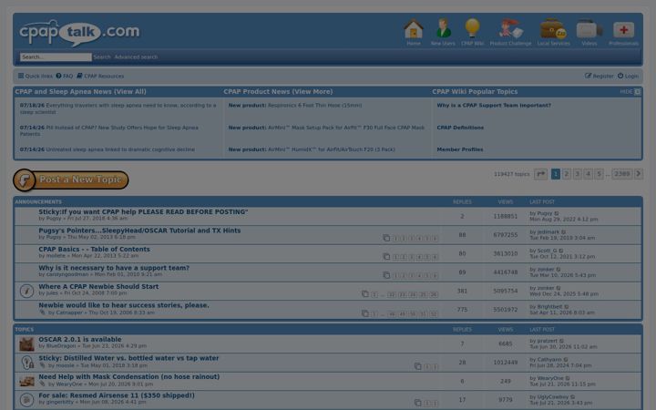Click topic icon beside Distilled Water sticky
Image resolution: width=656 pixels, height=410 pixels.
coord(26,363)
